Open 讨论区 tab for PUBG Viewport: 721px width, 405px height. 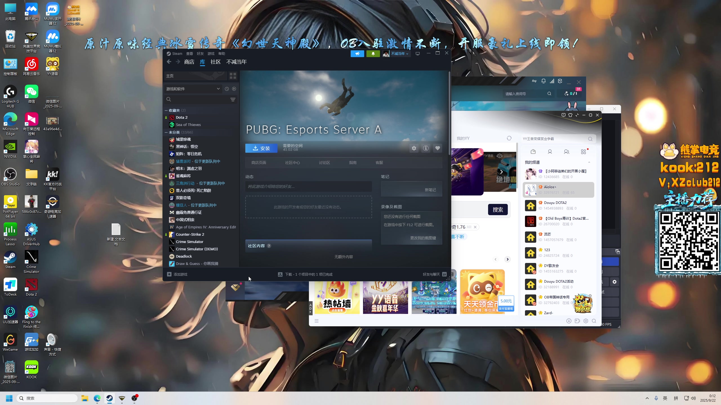324,163
